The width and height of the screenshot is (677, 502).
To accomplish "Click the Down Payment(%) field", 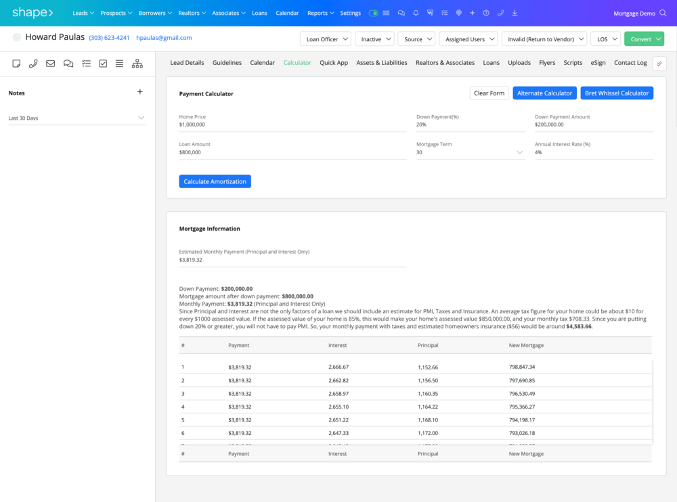I will pos(471,124).
